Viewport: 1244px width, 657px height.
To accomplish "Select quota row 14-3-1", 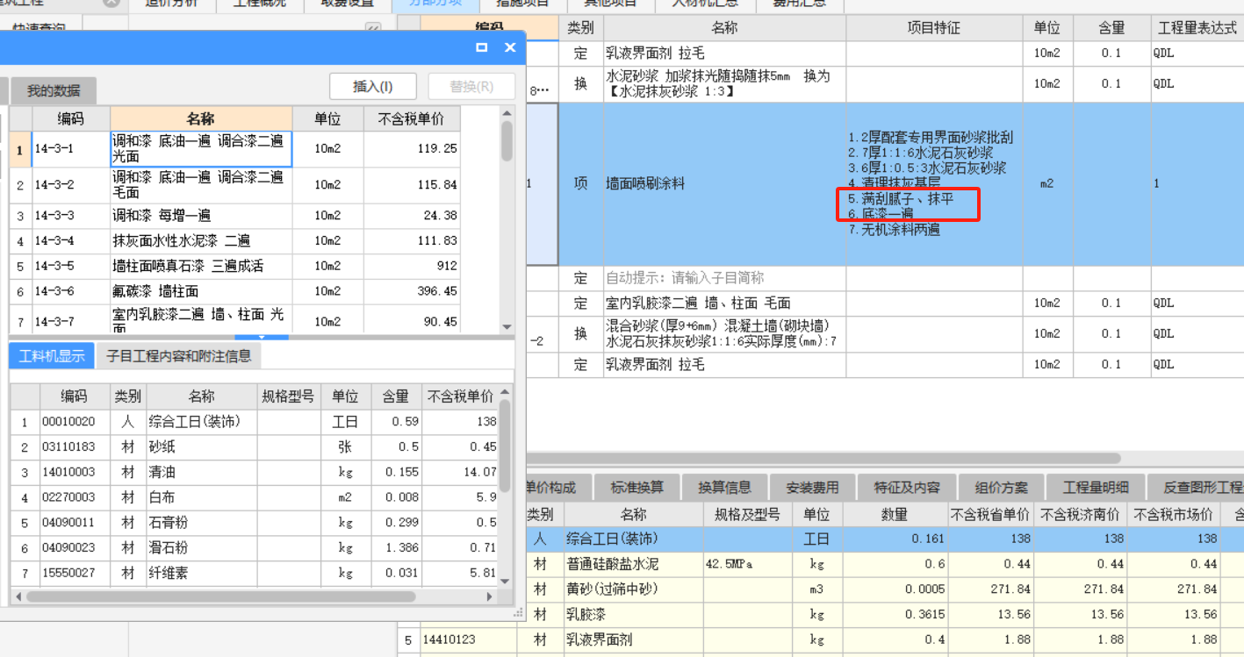I will point(234,149).
